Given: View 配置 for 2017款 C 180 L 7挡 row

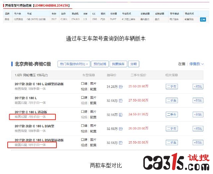Looking at the screenshot, I should coord(93,103).
